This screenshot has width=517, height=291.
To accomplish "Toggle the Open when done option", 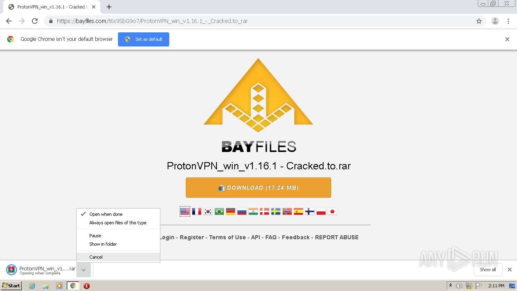I will pos(118,214).
